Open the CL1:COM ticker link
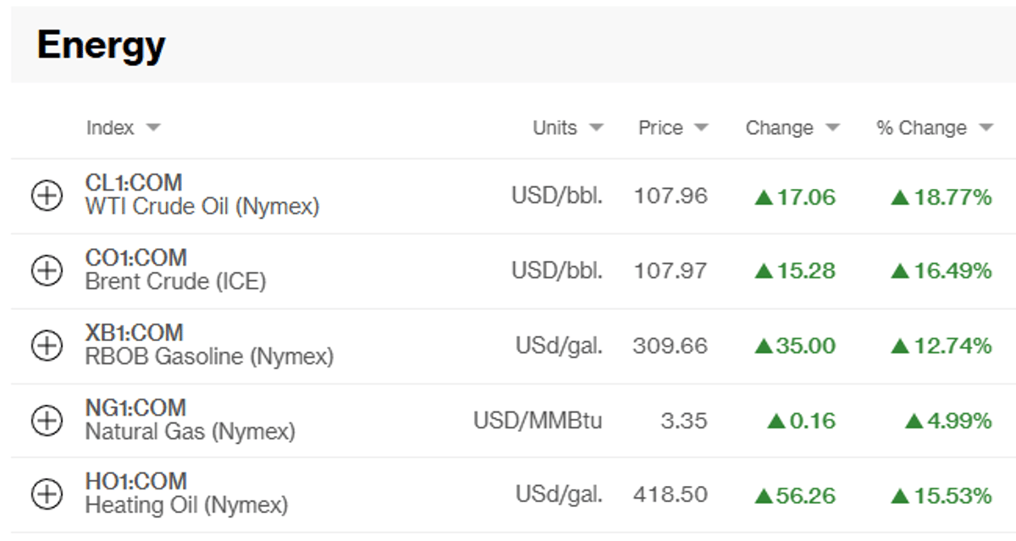The height and width of the screenshot is (541, 1016). [x=134, y=182]
